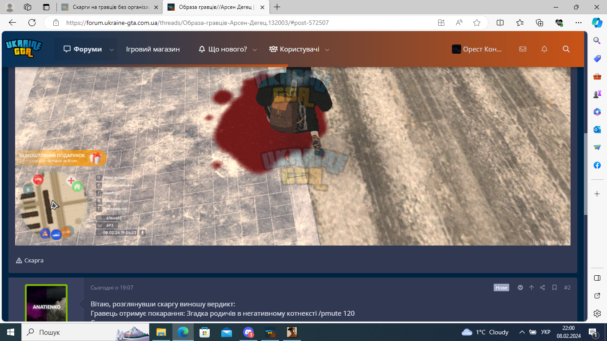
Task: Close the Образа гравців//Арсен Дегец tab
Action: (x=262, y=7)
